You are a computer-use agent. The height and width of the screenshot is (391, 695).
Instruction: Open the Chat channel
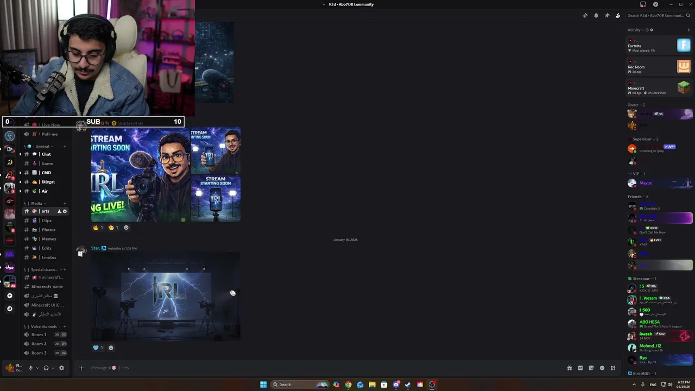click(46, 154)
